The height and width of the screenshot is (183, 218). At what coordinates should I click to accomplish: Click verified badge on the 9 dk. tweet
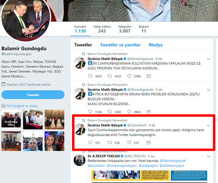pyautogui.click(x=125, y=59)
